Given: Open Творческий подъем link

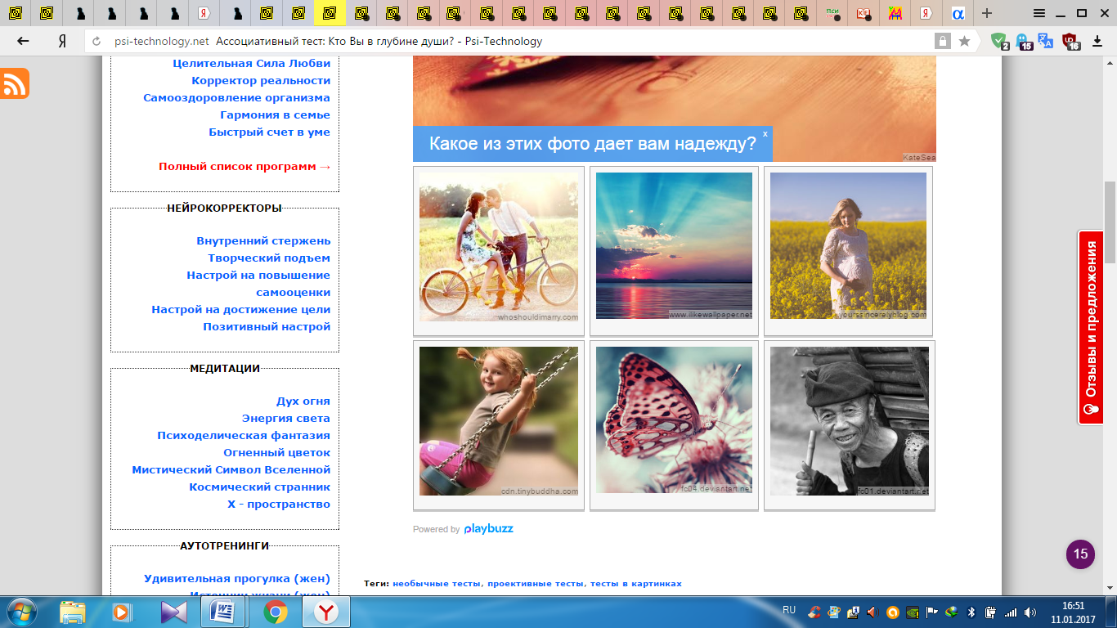Looking at the screenshot, I should click(x=269, y=258).
